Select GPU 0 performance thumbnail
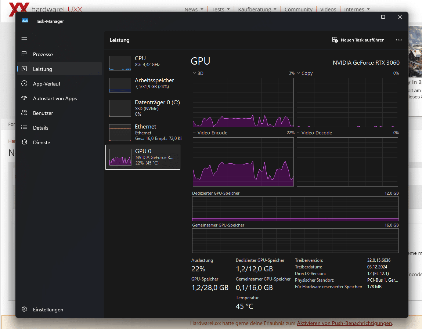Screen dimensions: 422x329 pyautogui.click(x=120, y=157)
